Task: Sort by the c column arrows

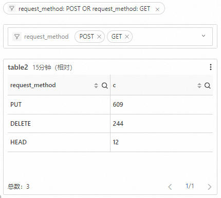Action: tap(199, 86)
